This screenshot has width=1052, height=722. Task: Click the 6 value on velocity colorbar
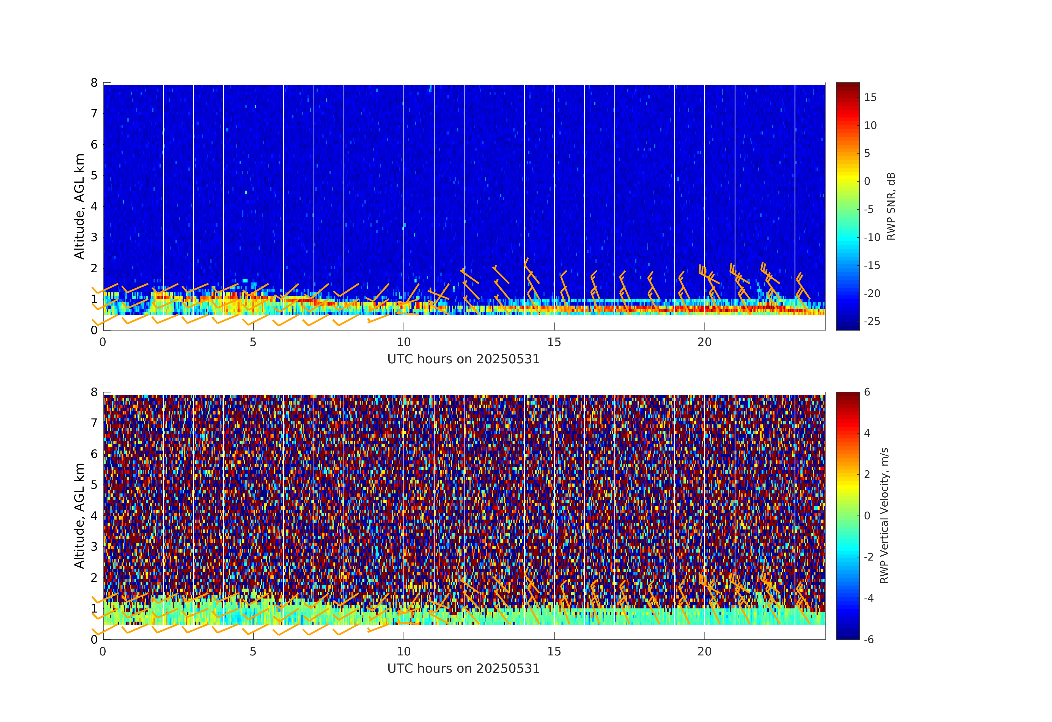coord(867,392)
